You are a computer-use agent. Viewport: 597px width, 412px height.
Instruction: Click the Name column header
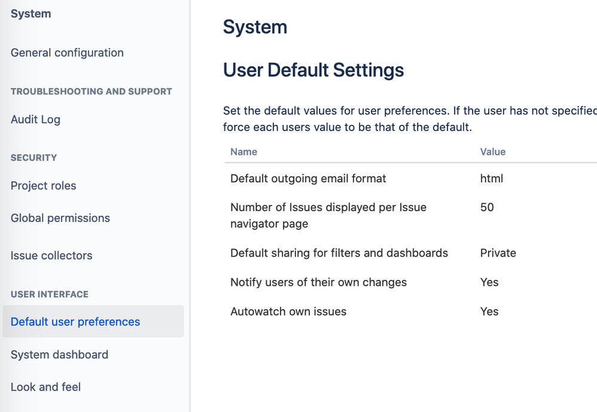[243, 152]
